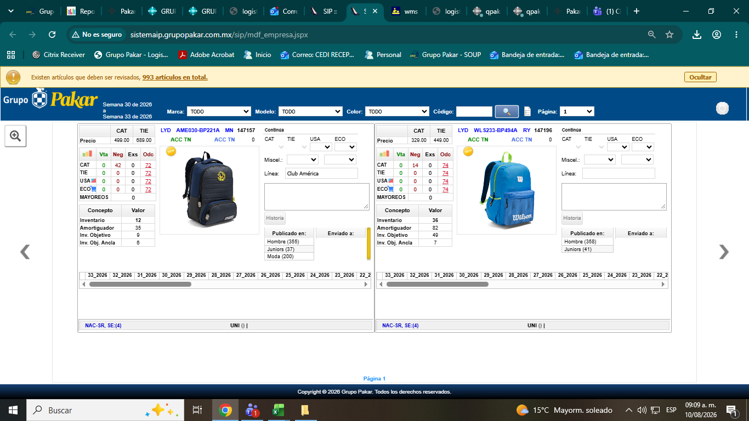749x421 pixels.
Task: Open the Inicio bookmark
Action: [x=257, y=55]
